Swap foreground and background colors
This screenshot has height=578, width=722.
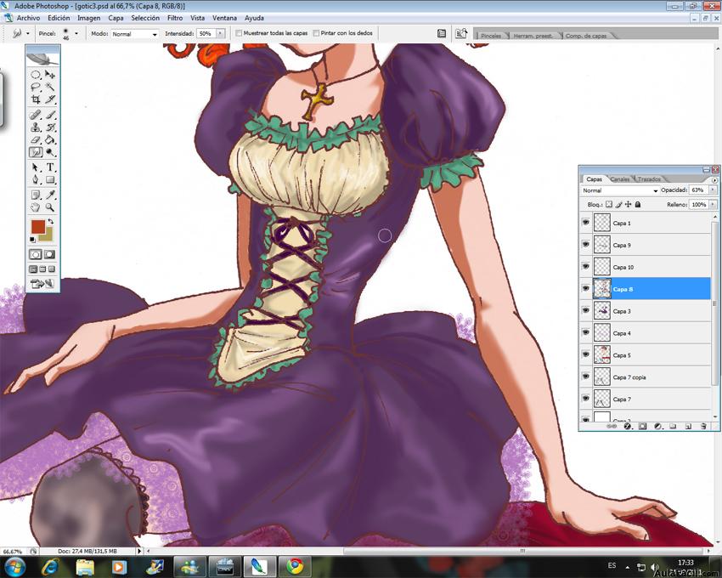pyautogui.click(x=51, y=222)
